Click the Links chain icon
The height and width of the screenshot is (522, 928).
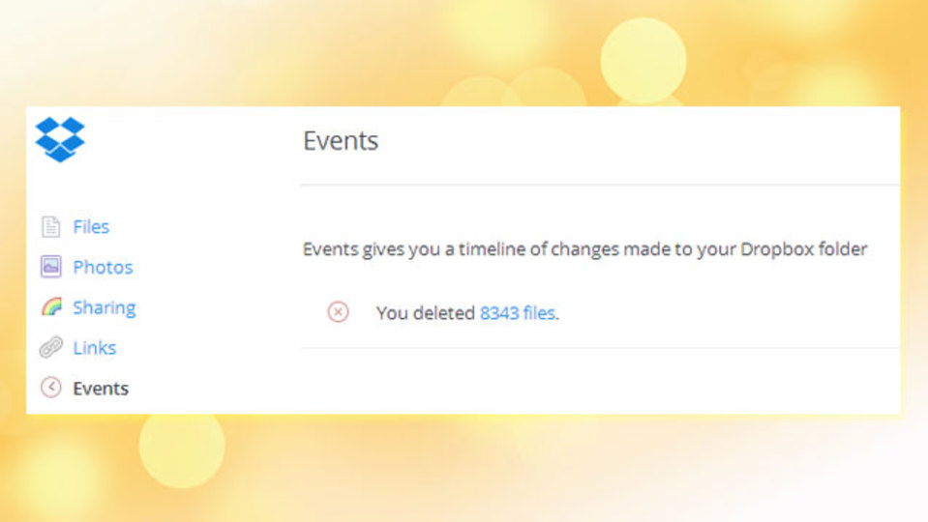[x=51, y=347]
